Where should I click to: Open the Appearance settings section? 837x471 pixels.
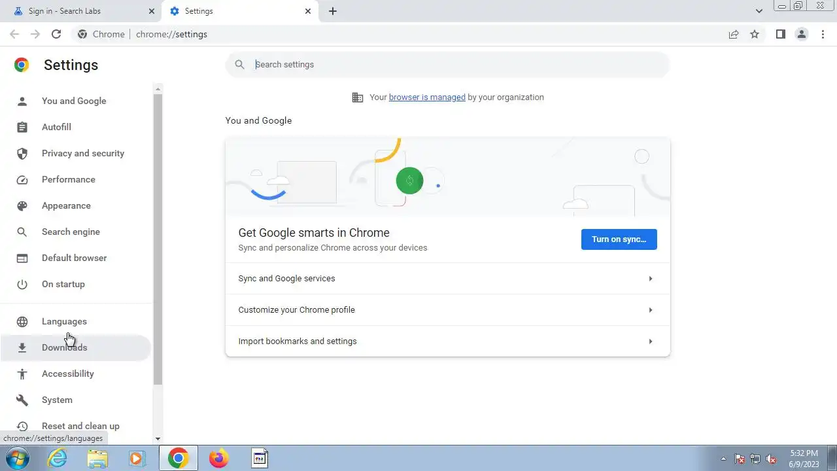coord(76,205)
